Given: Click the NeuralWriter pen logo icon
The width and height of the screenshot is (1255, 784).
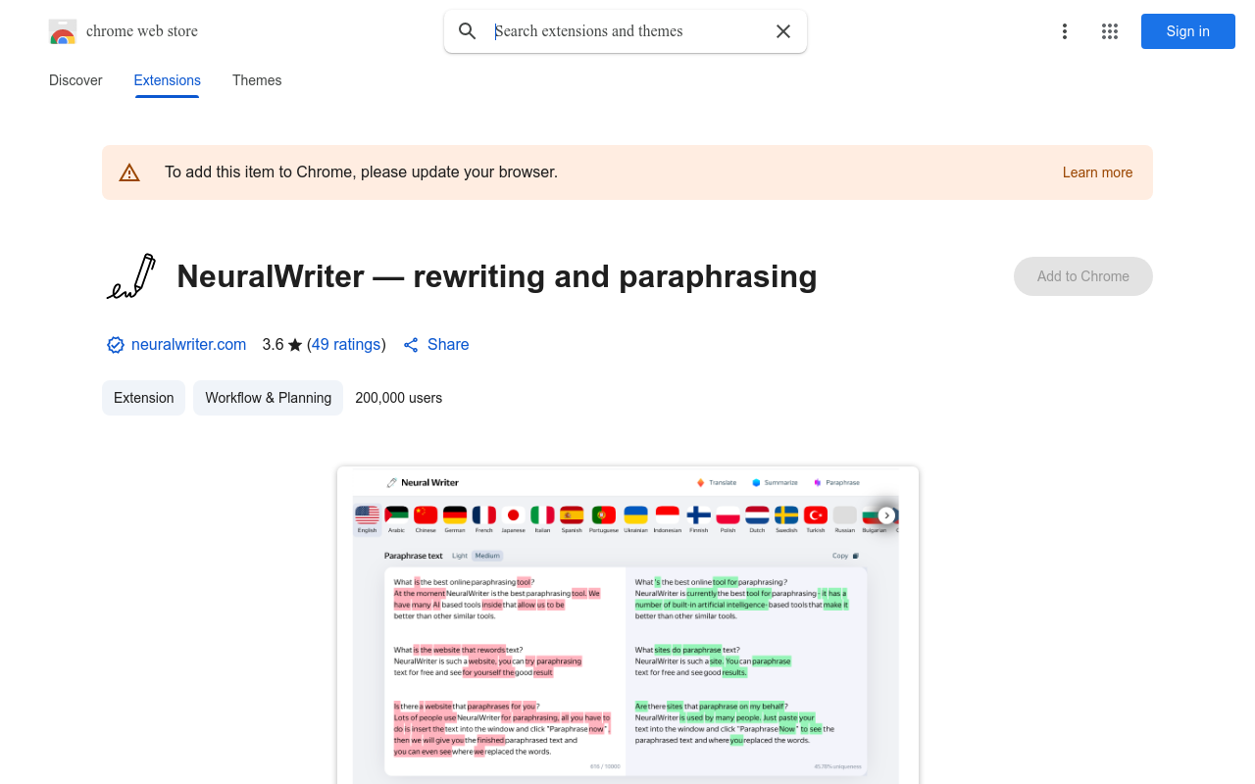Looking at the screenshot, I should pos(131,276).
